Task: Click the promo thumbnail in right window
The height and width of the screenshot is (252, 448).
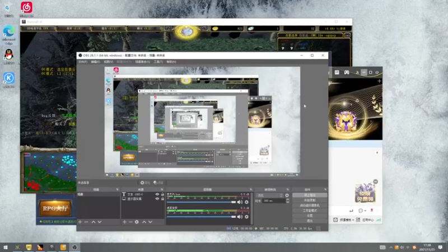Action: click(x=365, y=193)
